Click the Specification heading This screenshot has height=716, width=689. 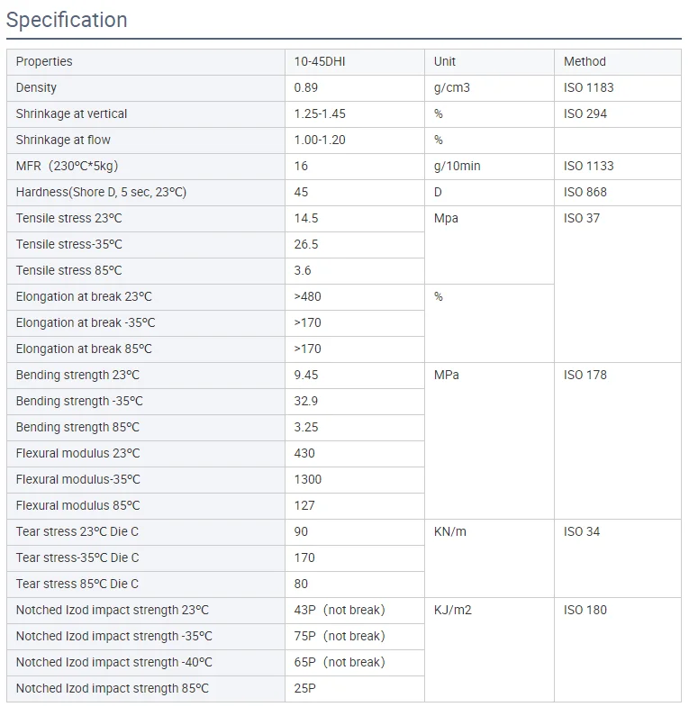tap(67, 20)
